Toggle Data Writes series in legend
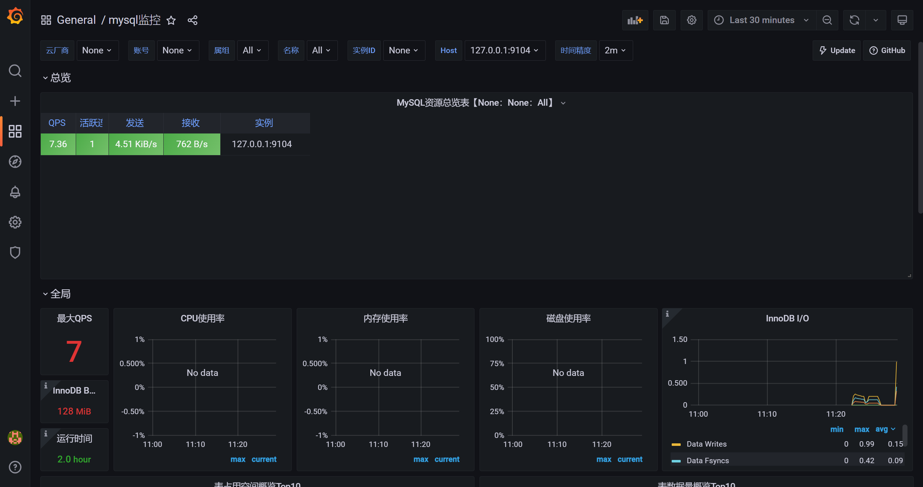923x487 pixels. point(707,444)
